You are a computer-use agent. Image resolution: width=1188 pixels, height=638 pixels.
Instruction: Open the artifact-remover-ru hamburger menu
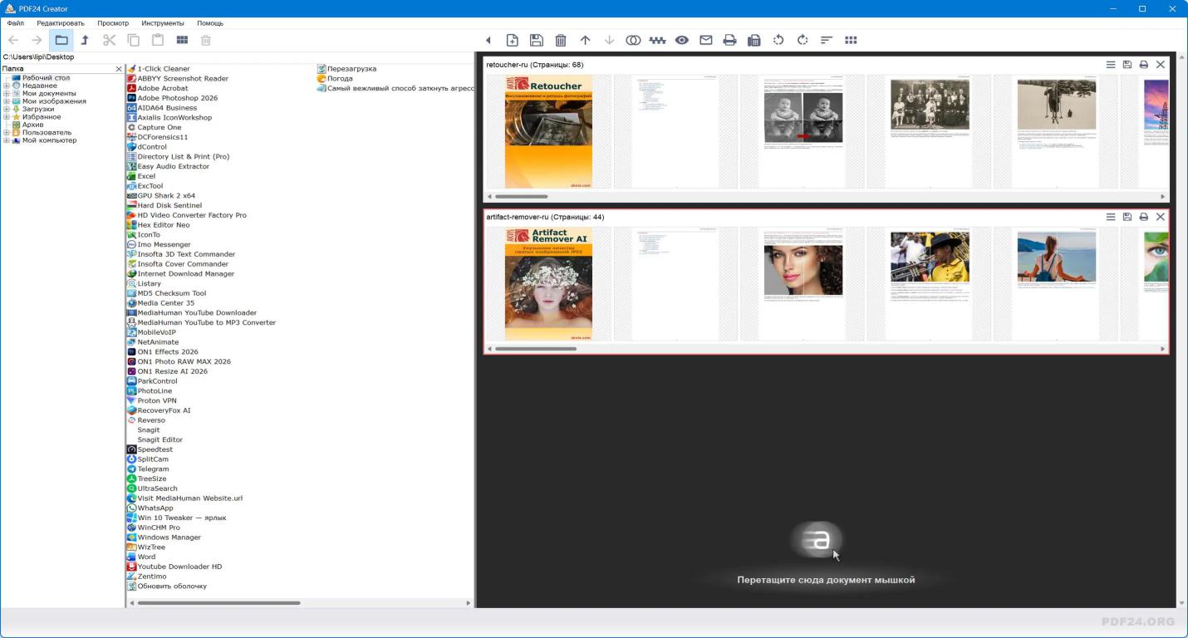[1110, 217]
